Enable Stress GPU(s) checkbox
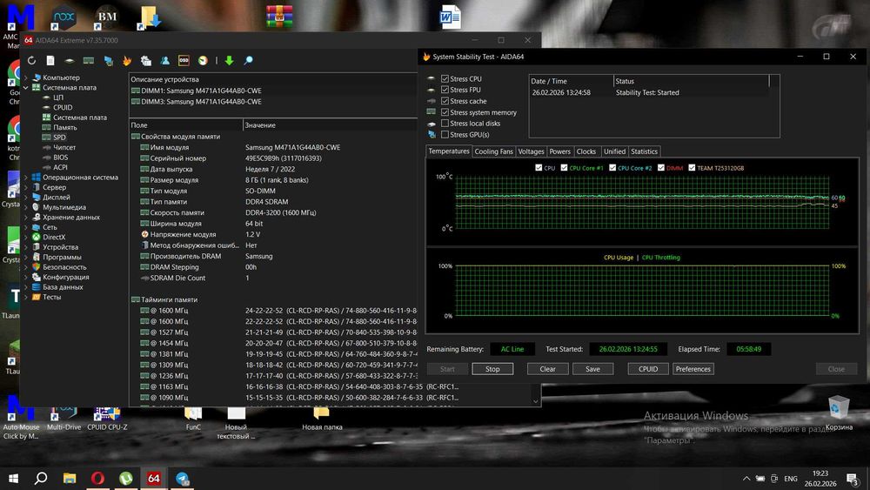 (x=445, y=134)
